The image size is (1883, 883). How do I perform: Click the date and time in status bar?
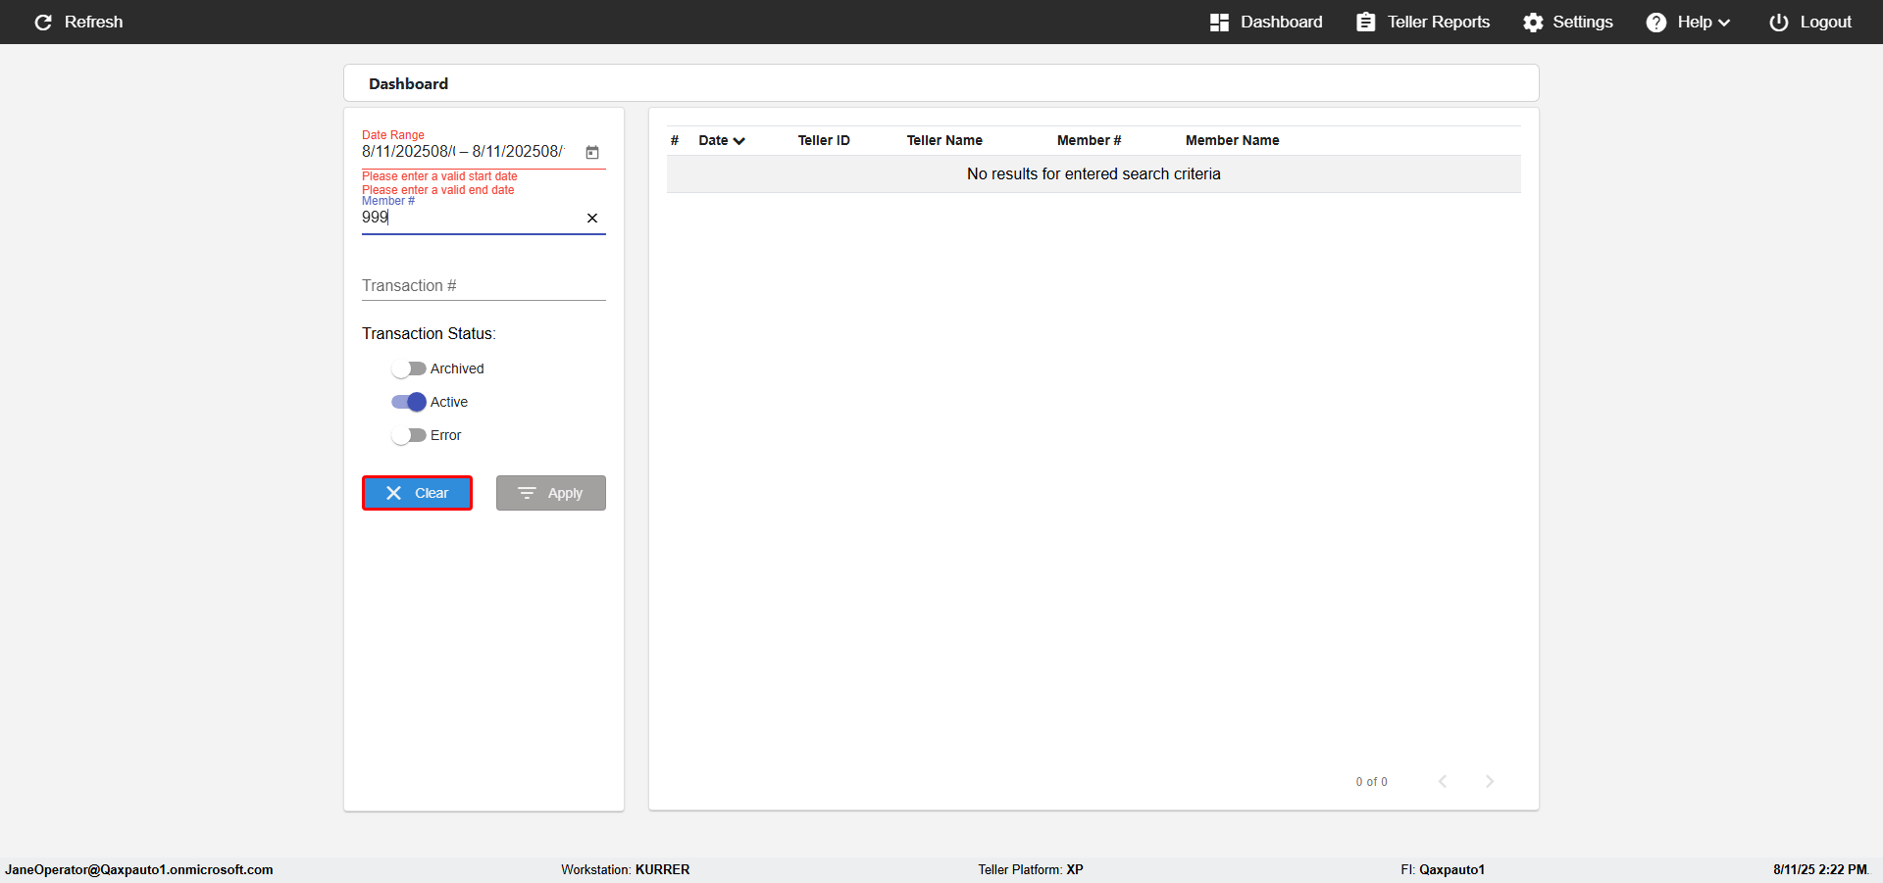coord(1820,869)
